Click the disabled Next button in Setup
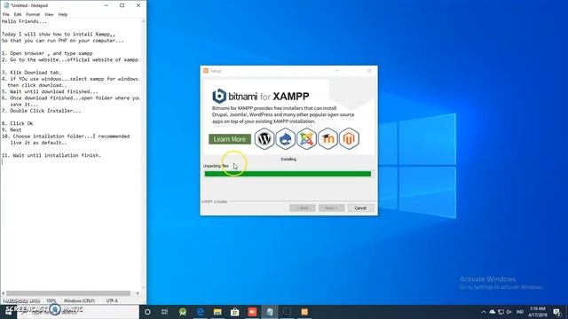Screen dimensions: 568x319 click(x=331, y=208)
